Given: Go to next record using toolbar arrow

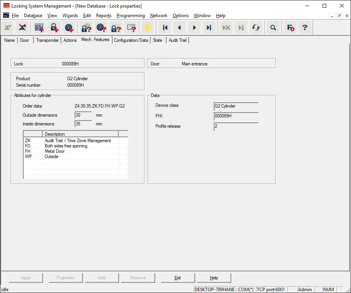Looking at the screenshot, I should coord(194,28).
